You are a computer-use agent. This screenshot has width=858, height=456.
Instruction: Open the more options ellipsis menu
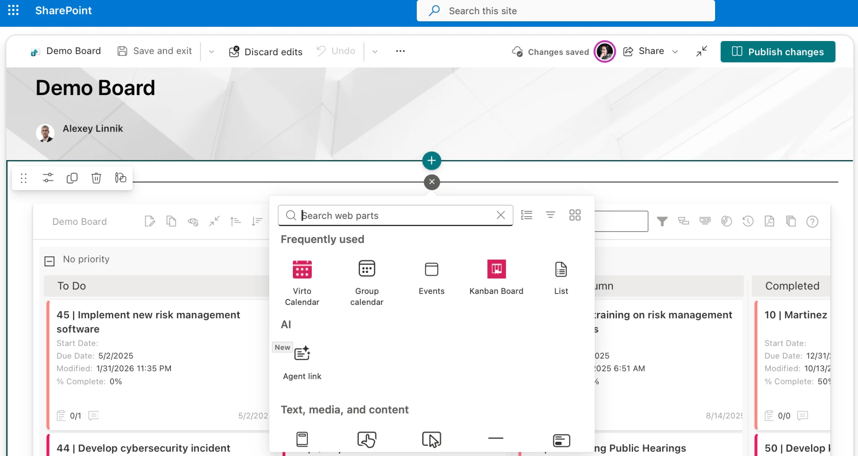(401, 51)
